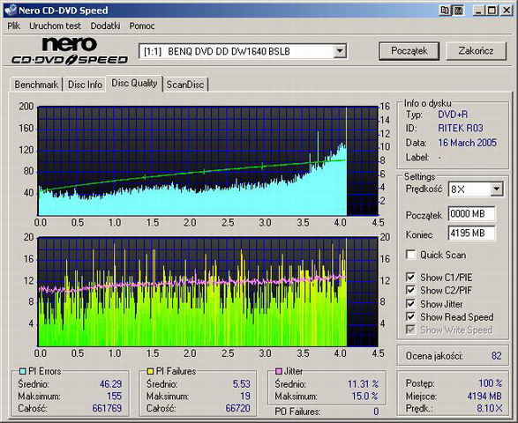Click the copy-to-clipboard icon in title bar
Viewport: 518px width, 423px height.
pyautogui.click(x=445, y=11)
